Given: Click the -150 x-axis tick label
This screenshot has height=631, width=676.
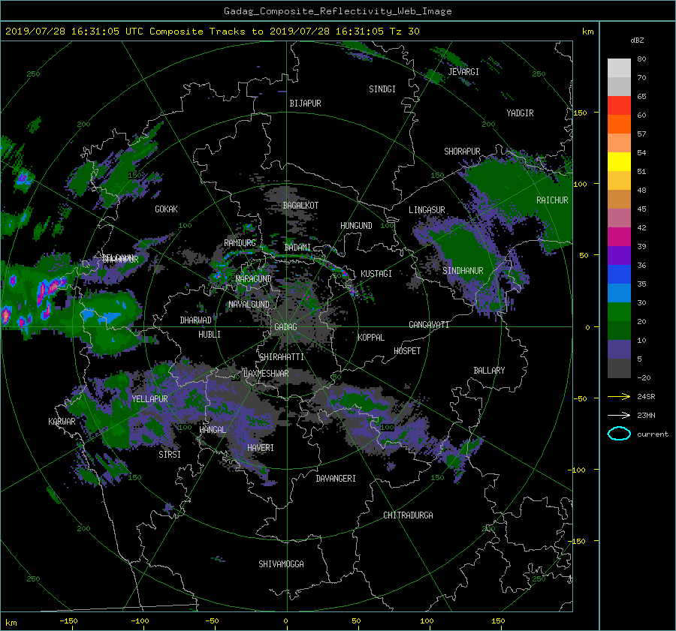Looking at the screenshot, I should point(68,620).
